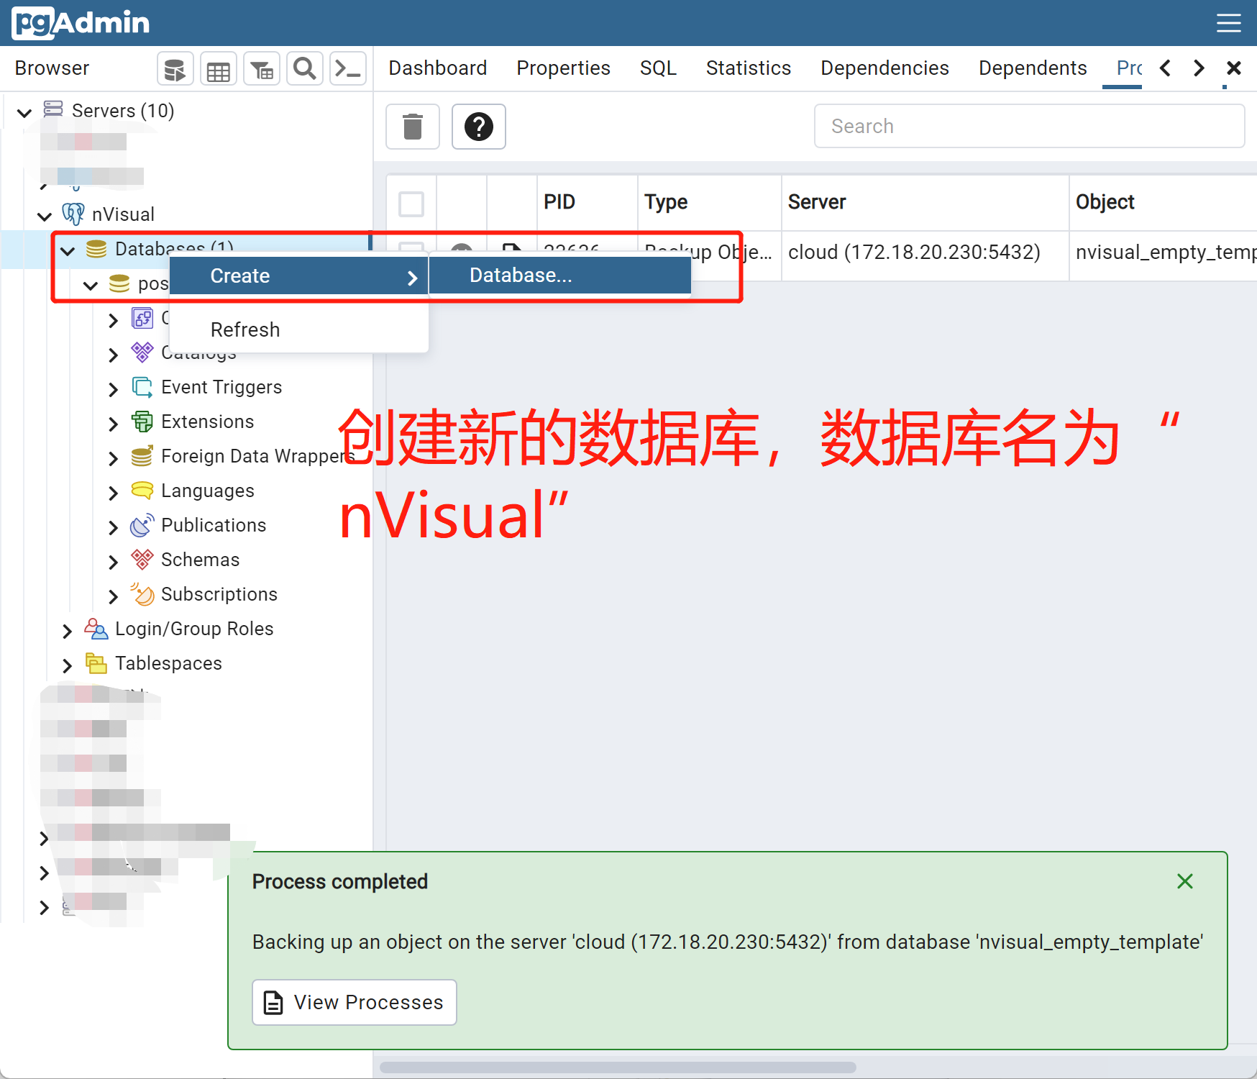This screenshot has width=1257, height=1079.
Task: Toggle select-all checkbox in process table header
Action: [411, 204]
